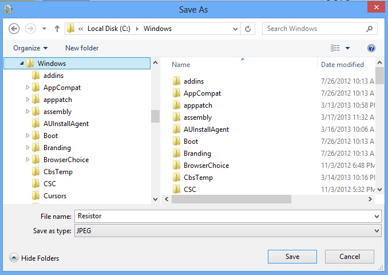
Task: Open the Save as type dropdown
Action: point(228,231)
